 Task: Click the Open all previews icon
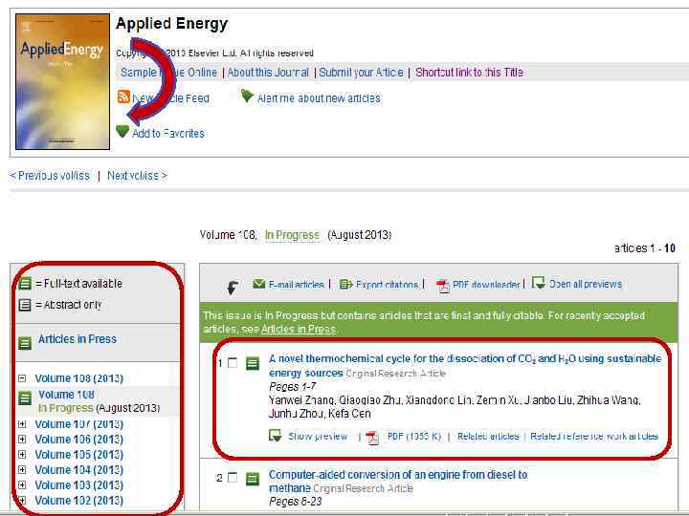coord(539,283)
